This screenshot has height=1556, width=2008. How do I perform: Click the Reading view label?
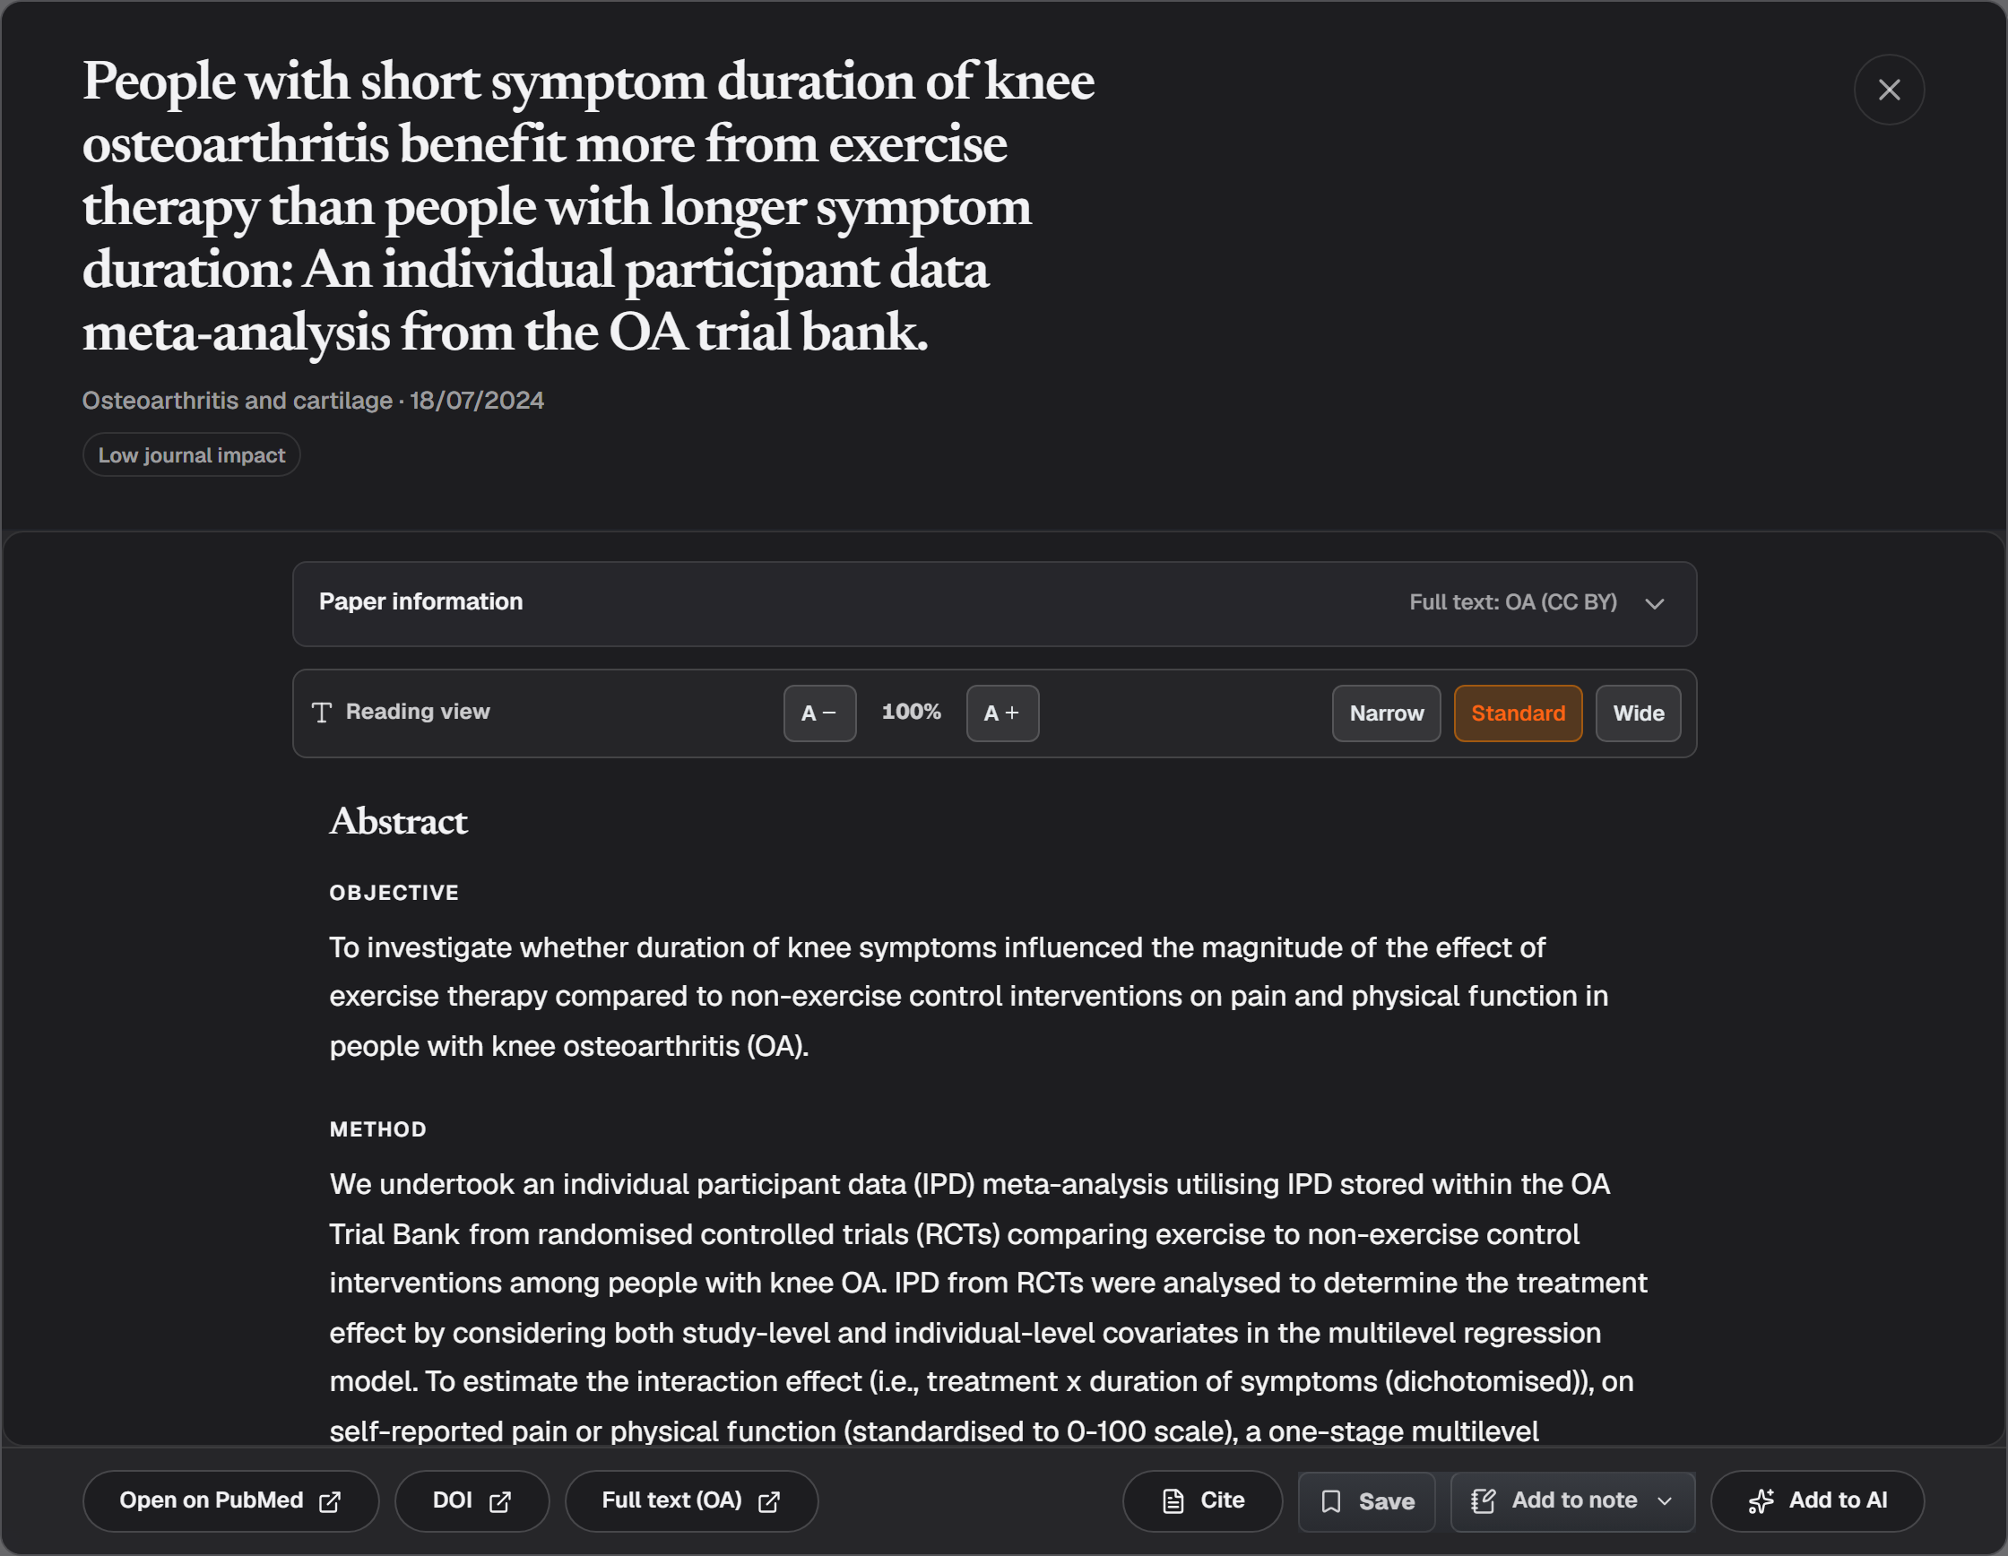coord(418,712)
